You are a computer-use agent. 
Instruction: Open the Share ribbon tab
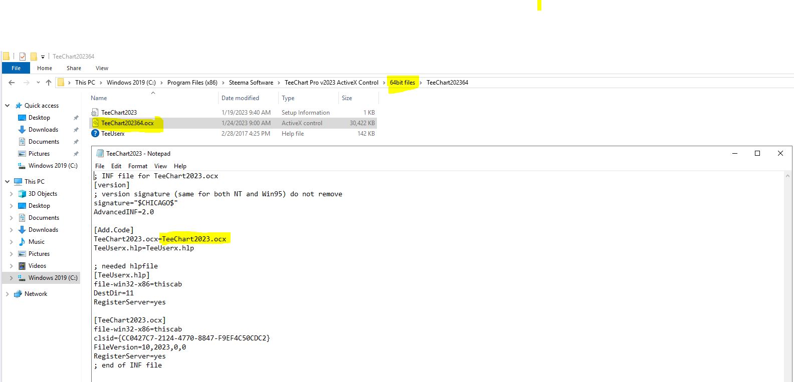click(74, 68)
